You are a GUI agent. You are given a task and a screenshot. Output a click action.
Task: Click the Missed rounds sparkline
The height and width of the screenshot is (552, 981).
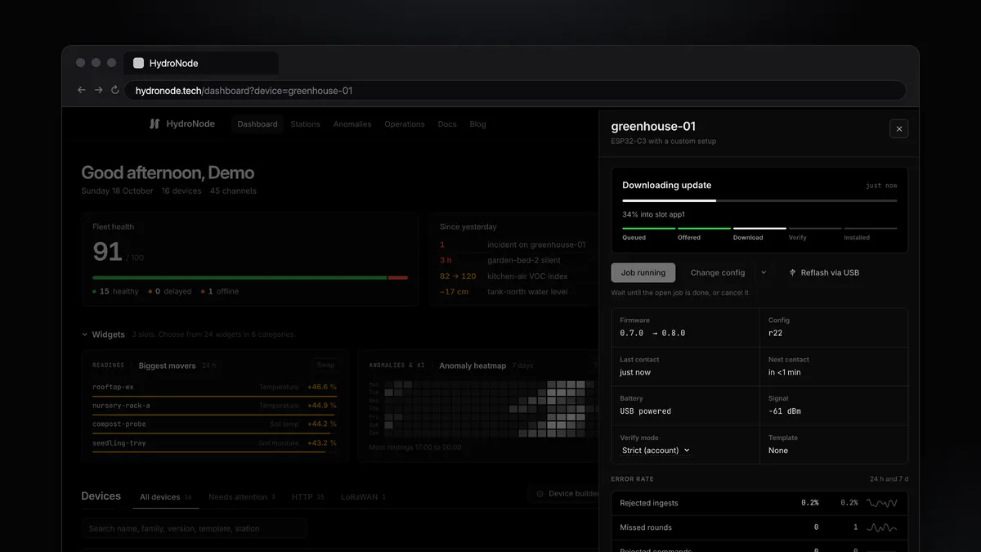point(882,527)
